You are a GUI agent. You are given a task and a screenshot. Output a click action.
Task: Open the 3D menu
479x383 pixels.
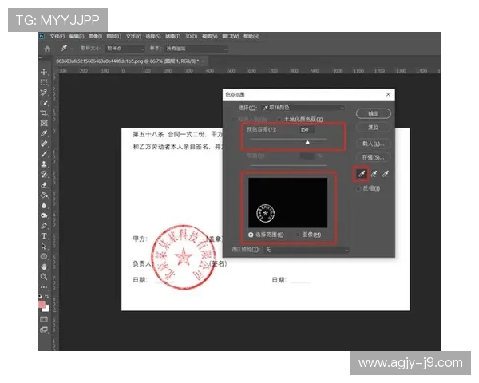tap(192, 37)
